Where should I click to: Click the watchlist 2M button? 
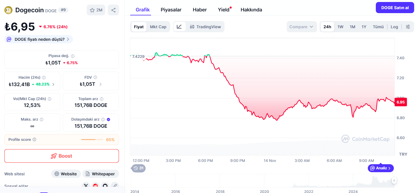(96, 10)
